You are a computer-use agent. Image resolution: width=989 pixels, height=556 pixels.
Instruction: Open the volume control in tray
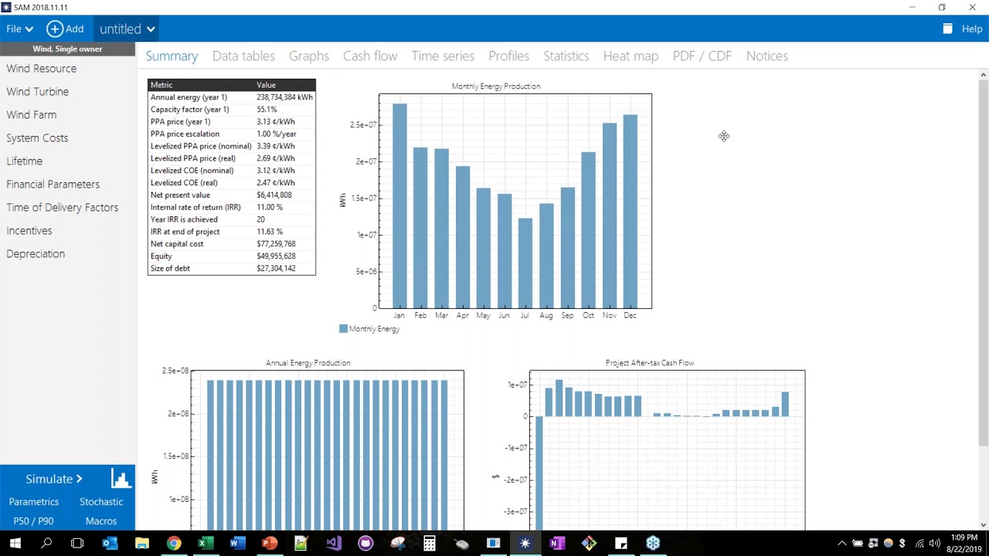pos(934,544)
